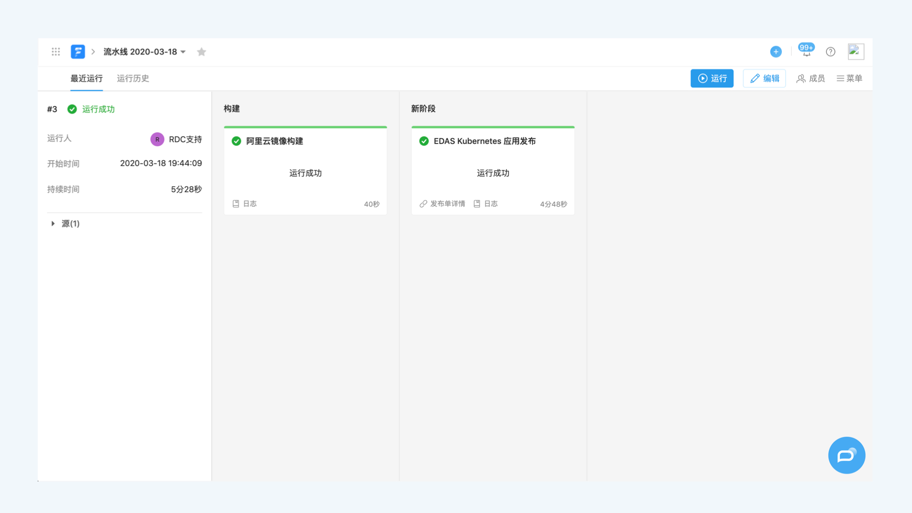The height and width of the screenshot is (513, 912).
Task: Expand the 源(1) section
Action: [x=66, y=224]
